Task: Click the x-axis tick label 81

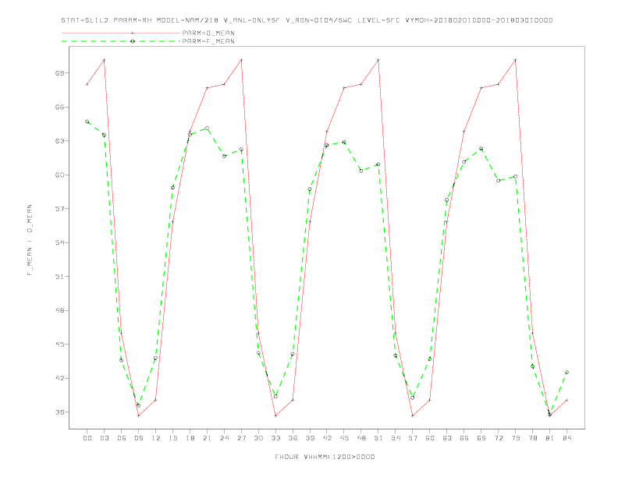Action: 550,438
